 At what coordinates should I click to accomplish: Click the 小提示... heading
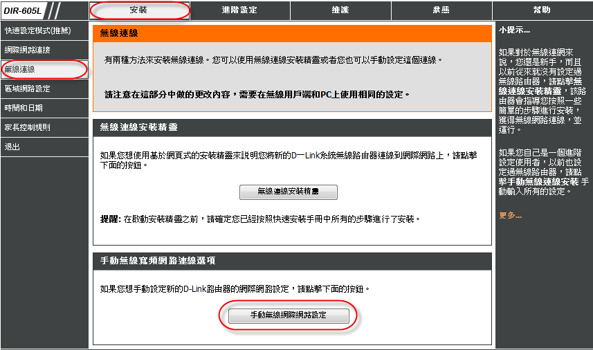click(x=514, y=30)
